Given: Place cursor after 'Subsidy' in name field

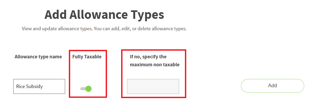Looking at the screenshot, I should click(x=43, y=86).
